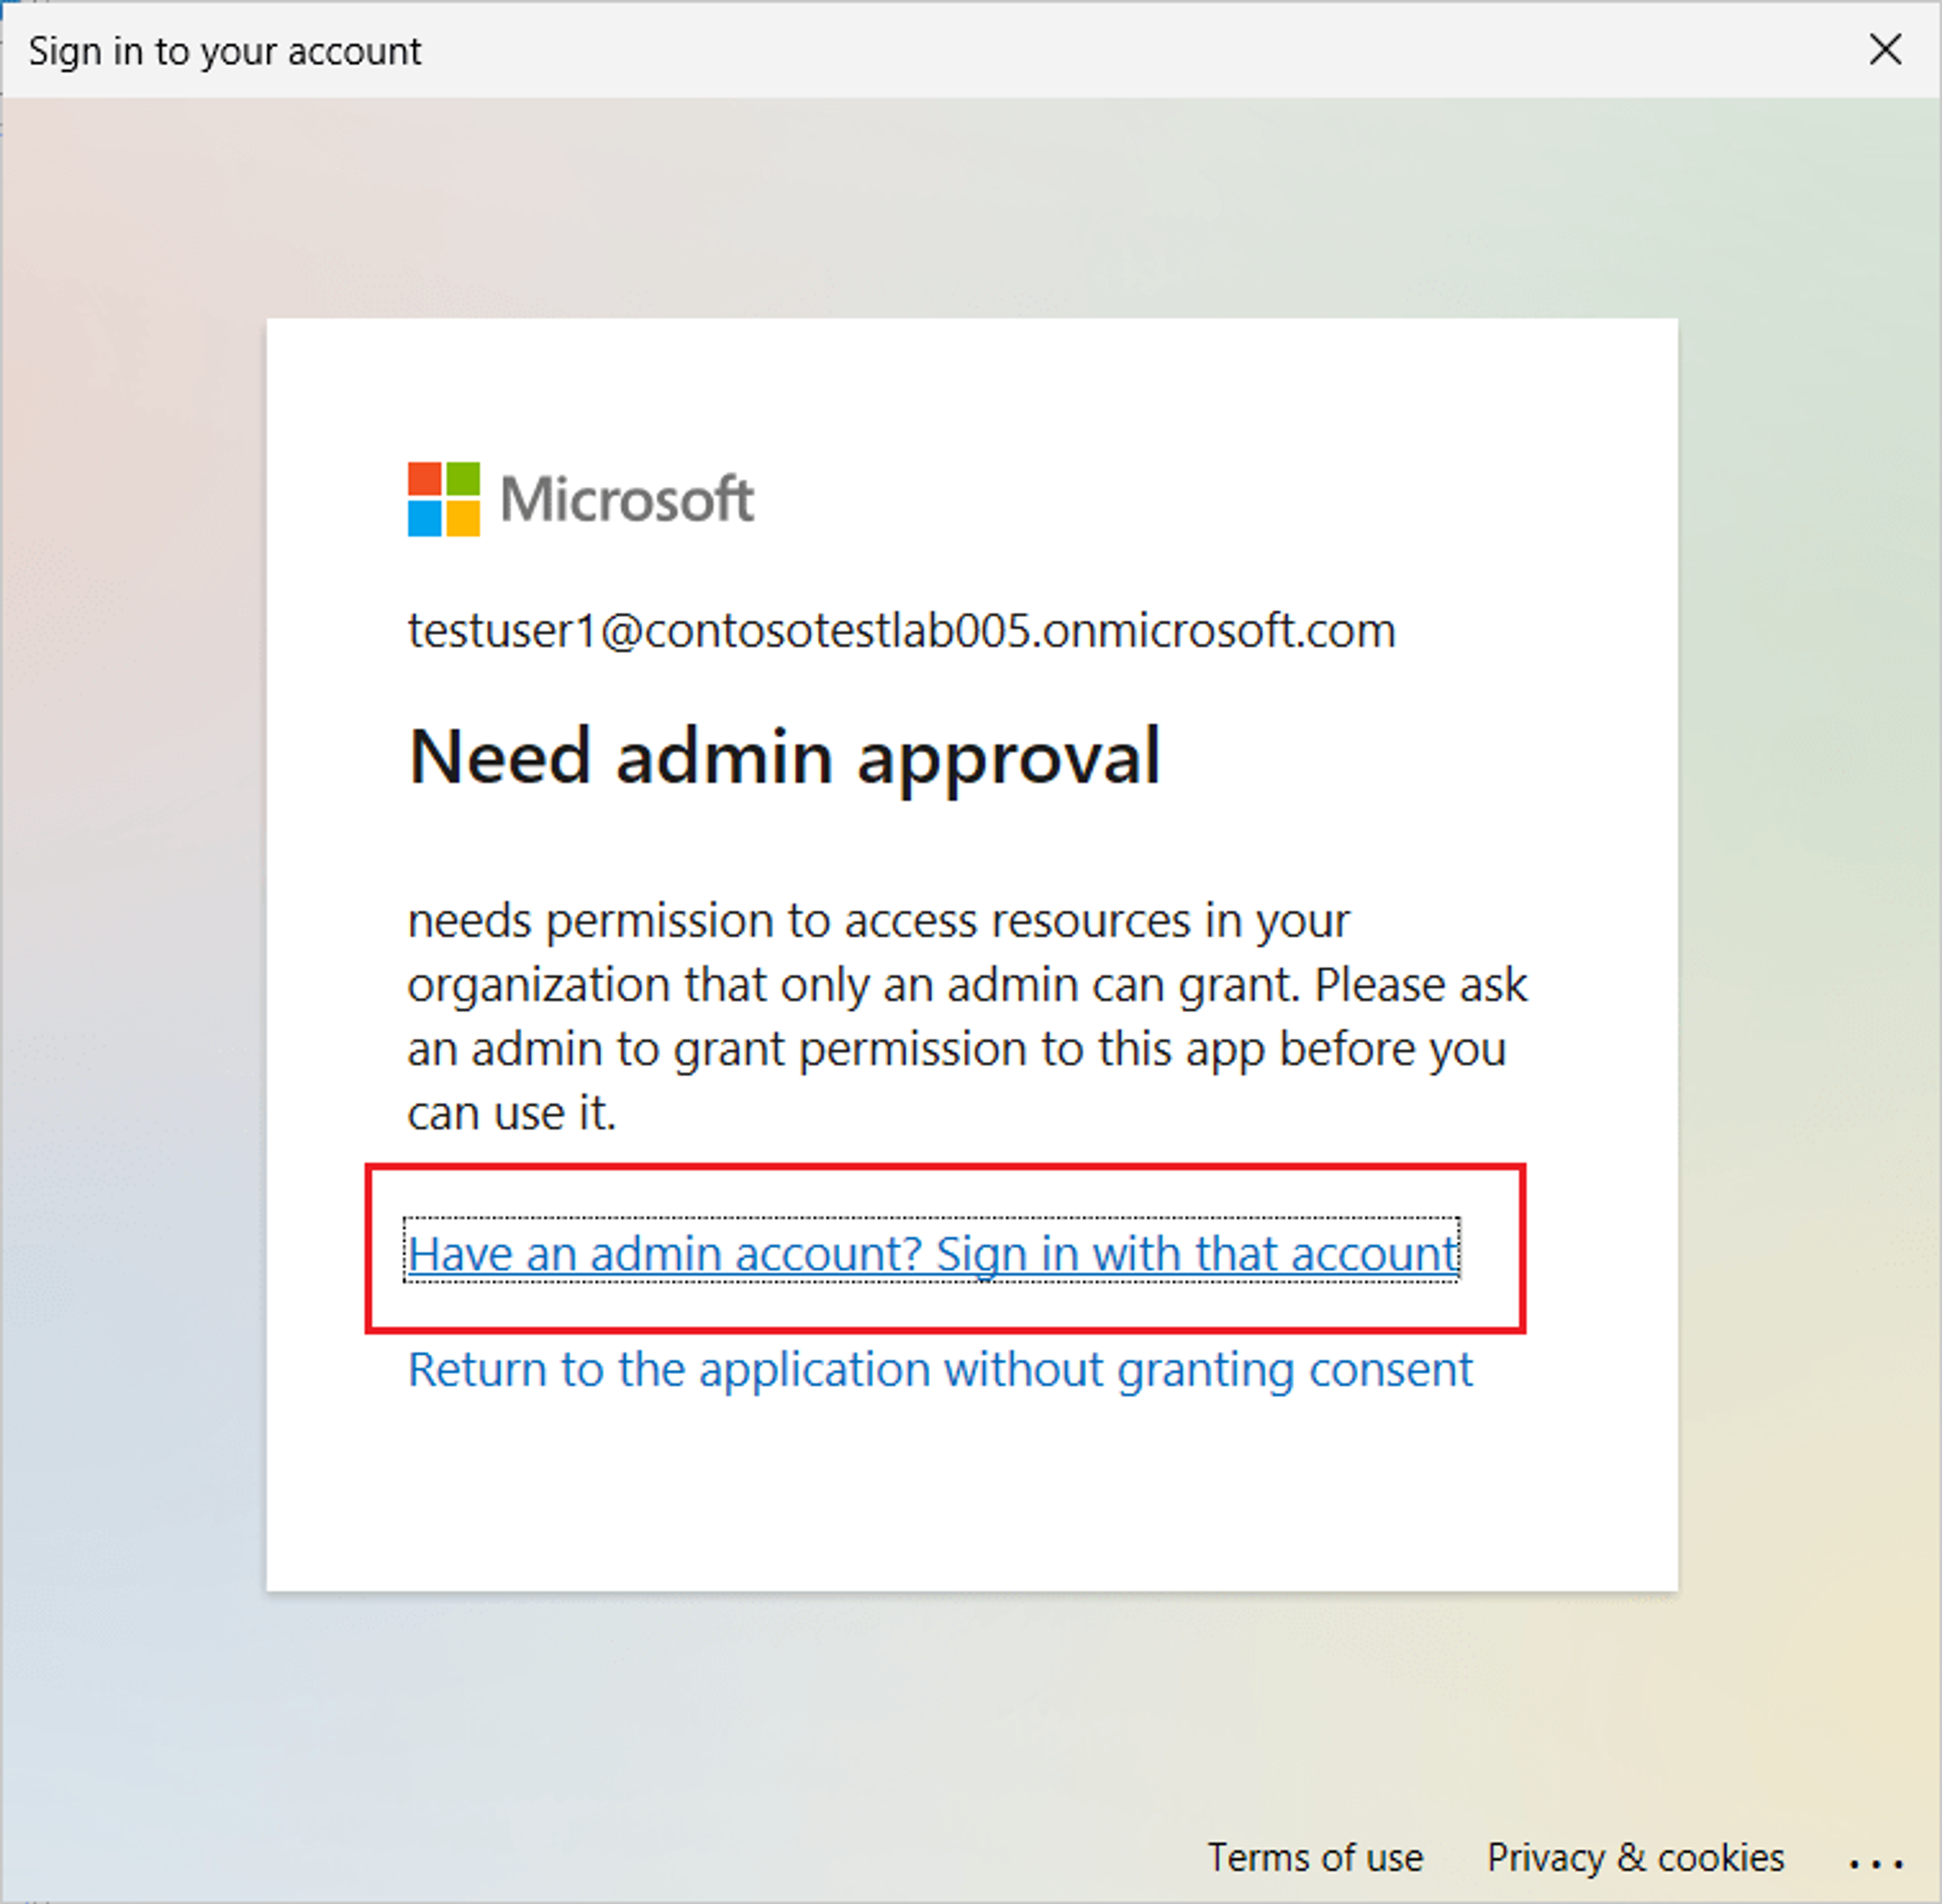
Task: Click the Microsoft logo
Action: pyautogui.click(x=580, y=499)
